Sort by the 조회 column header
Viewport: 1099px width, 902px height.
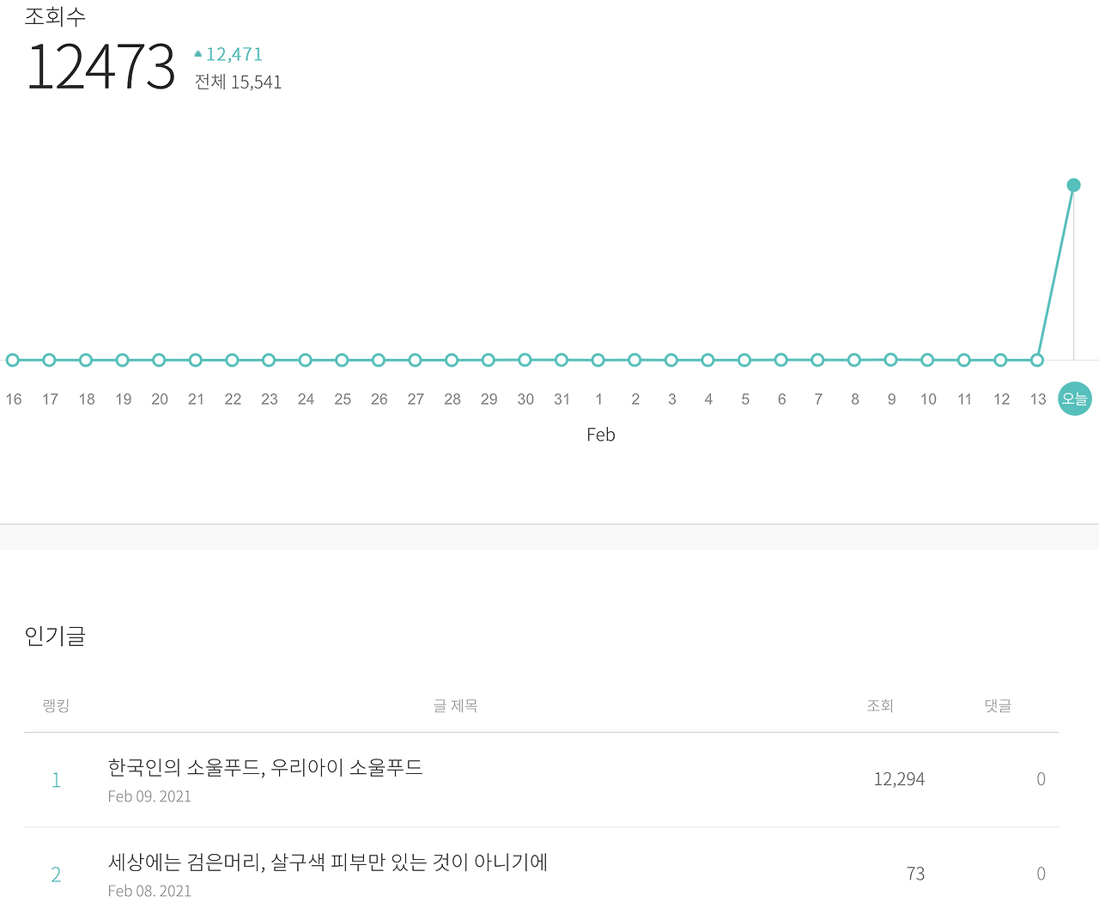(x=880, y=705)
